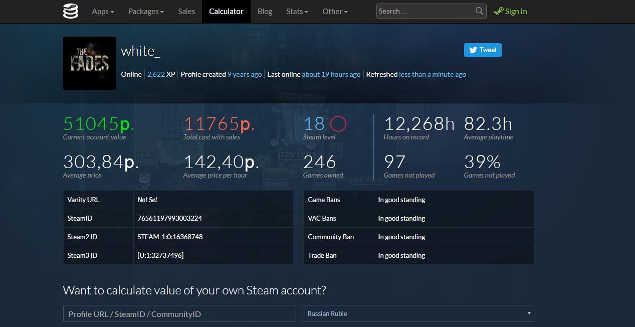
Task: Click the Steam icon beside Sign In
Action: point(498,11)
